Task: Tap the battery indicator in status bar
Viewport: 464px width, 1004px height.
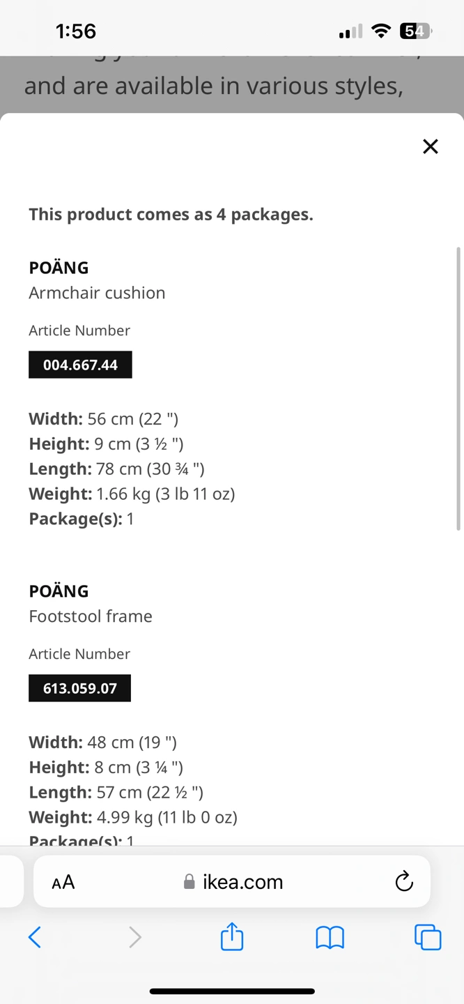Action: coord(416,31)
